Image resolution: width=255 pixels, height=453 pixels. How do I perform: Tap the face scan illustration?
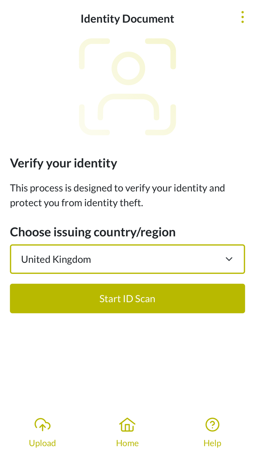tap(127, 87)
